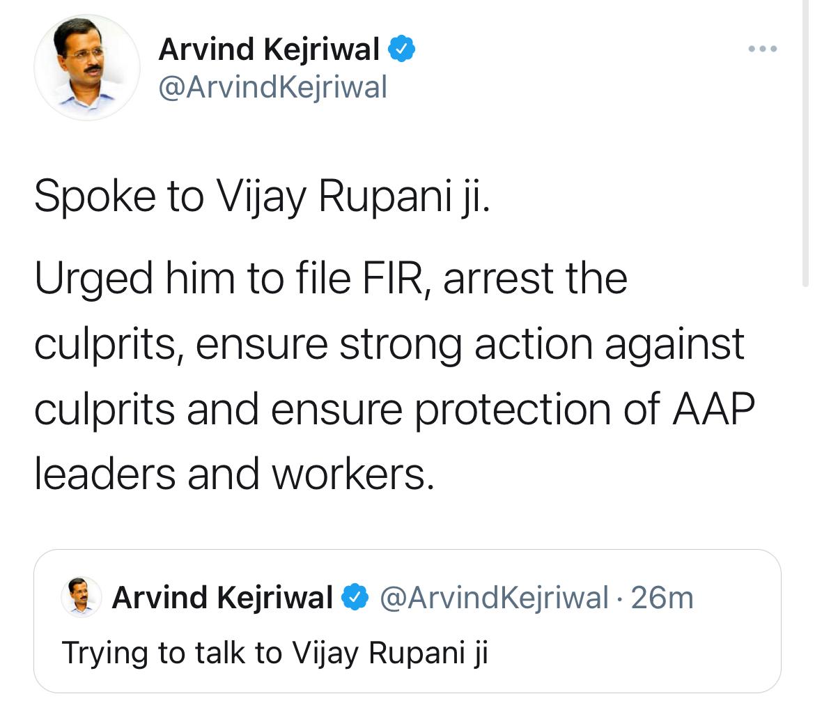The height and width of the screenshot is (703, 815).
Task: Click Arvind Kejriwal's large profile photo
Action: tap(87, 68)
